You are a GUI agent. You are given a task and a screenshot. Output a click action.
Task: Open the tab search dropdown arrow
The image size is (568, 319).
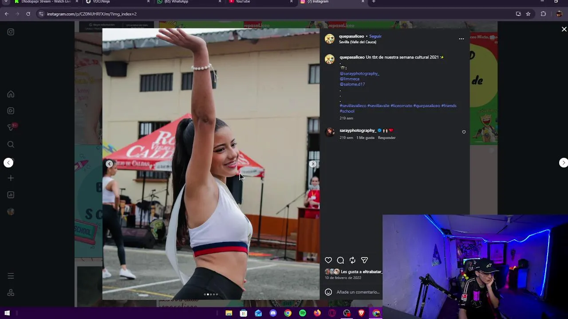(x=6, y=2)
